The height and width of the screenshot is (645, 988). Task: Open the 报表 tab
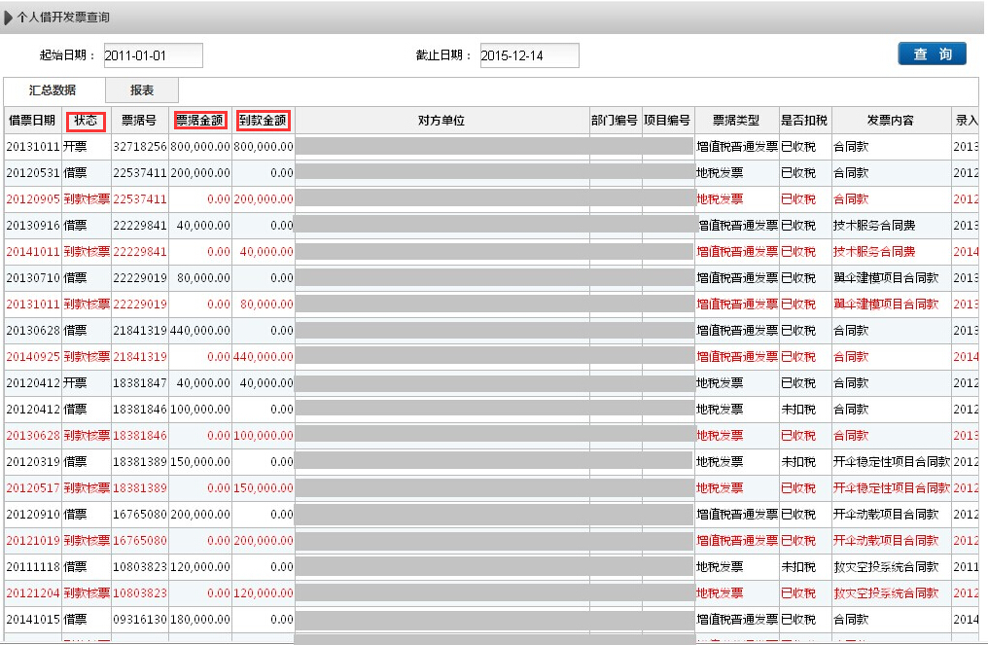click(x=142, y=90)
